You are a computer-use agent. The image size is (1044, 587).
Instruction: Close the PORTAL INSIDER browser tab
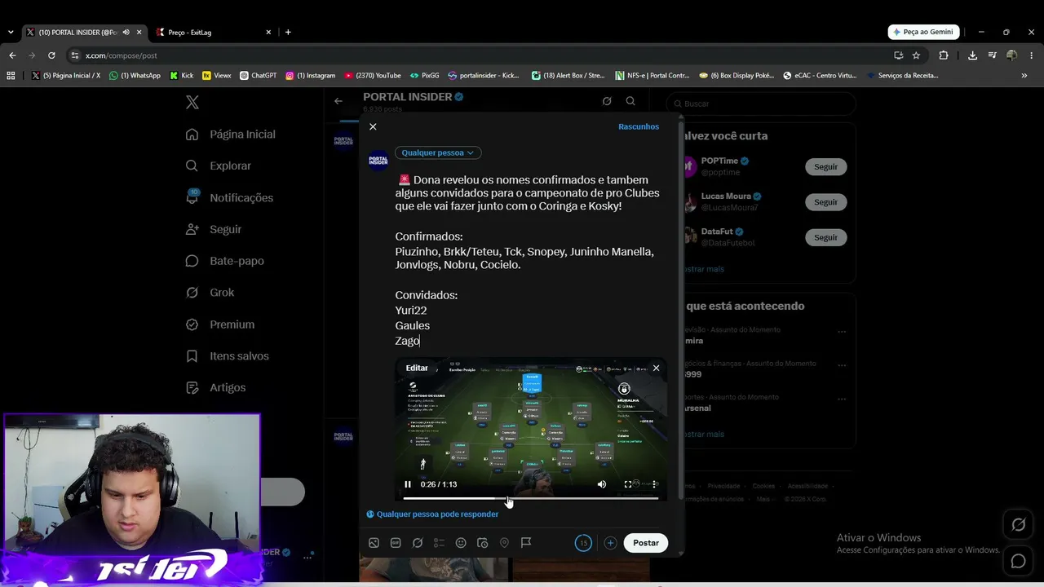click(x=139, y=33)
